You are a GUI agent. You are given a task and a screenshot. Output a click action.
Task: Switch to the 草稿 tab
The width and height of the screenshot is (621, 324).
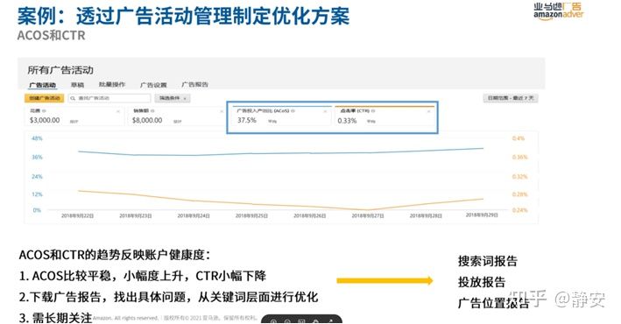coord(77,85)
